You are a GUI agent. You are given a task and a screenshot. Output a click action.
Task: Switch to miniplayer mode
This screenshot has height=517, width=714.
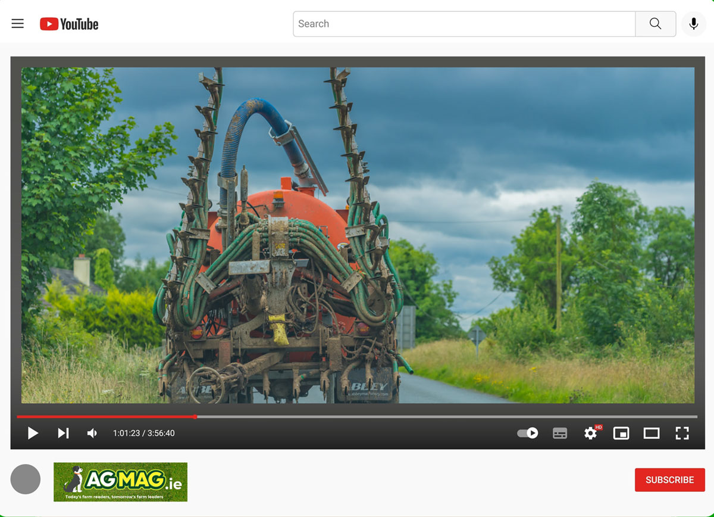click(621, 433)
